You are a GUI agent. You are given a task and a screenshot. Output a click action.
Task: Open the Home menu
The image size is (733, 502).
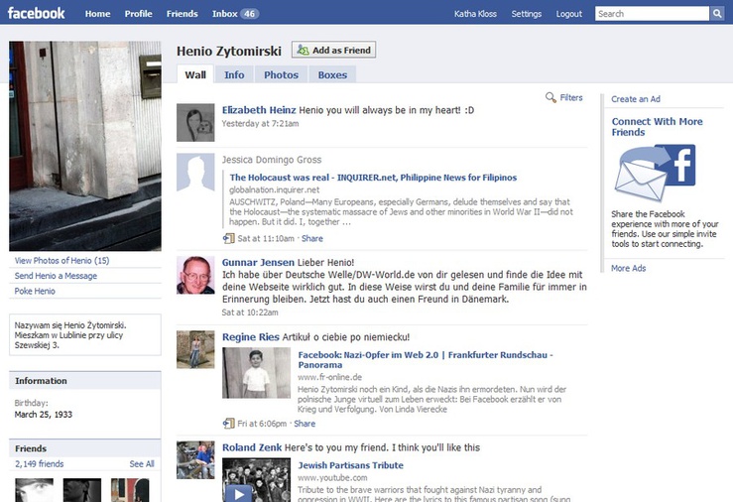click(x=98, y=14)
